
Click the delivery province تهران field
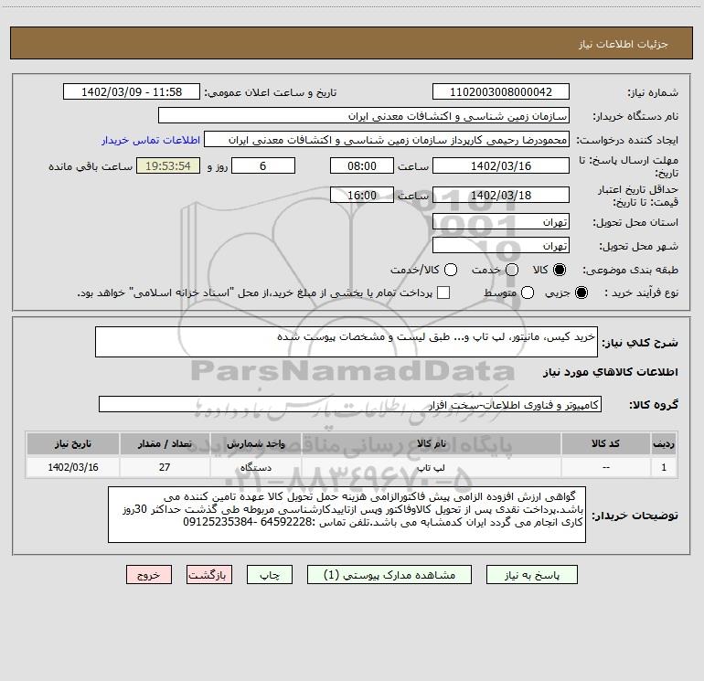(501, 222)
